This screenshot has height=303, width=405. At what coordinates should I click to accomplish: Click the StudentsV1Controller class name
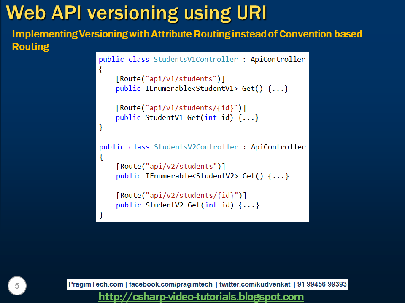coord(195,59)
